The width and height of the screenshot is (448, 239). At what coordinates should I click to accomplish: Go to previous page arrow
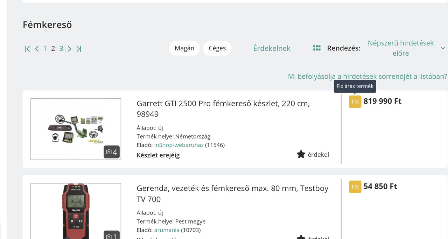[x=37, y=49]
